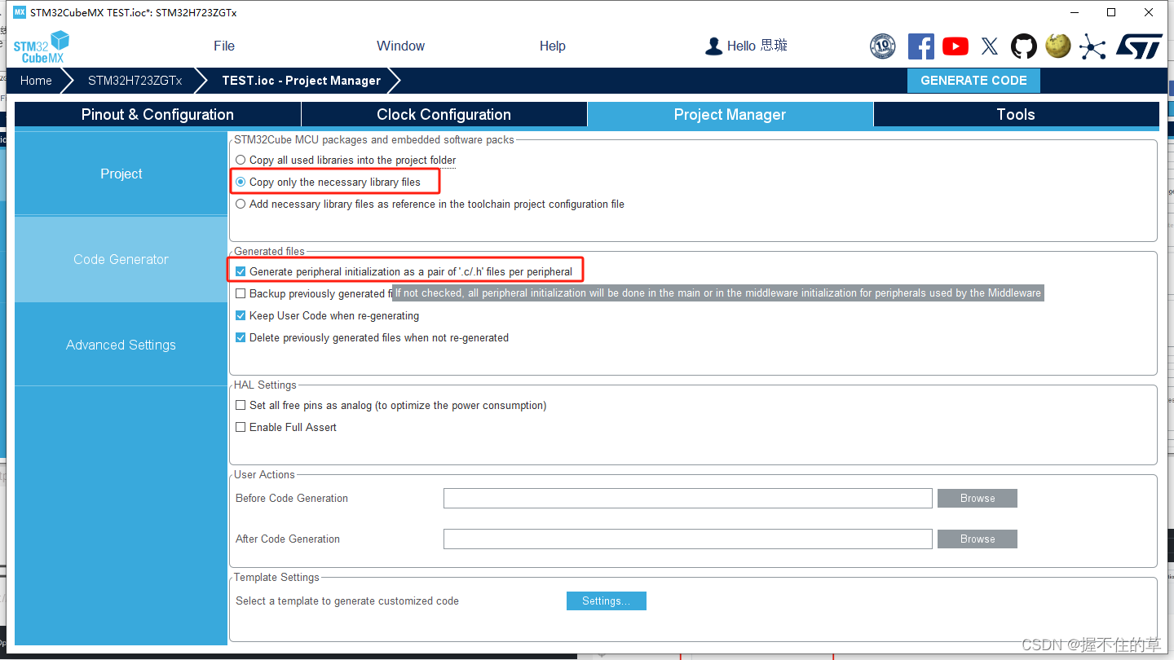Toggle Keep User Code when re-generating
1174x660 pixels.
[x=241, y=315]
